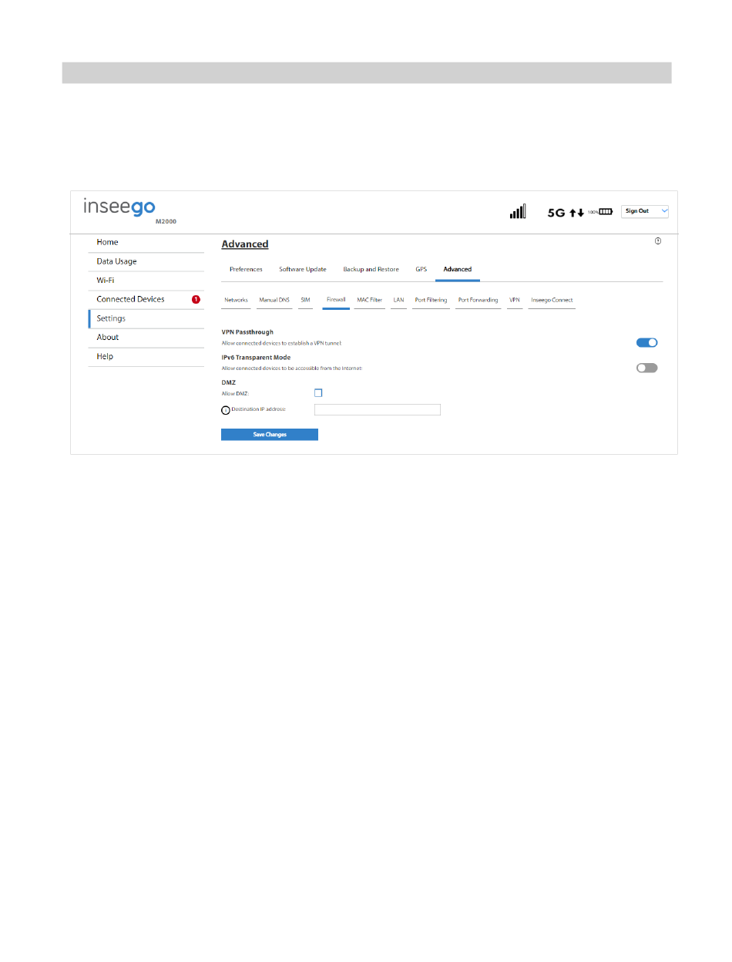The image size is (732, 962).
Task: Click the Destination IP address info icon
Action: (226, 410)
